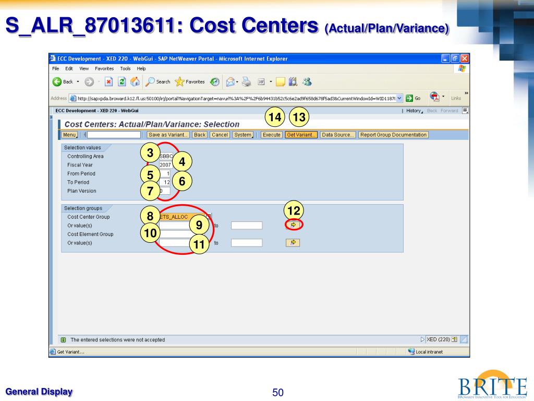Click the Print icon in IE toolbar
This screenshot has height=401, width=534.
point(246,82)
